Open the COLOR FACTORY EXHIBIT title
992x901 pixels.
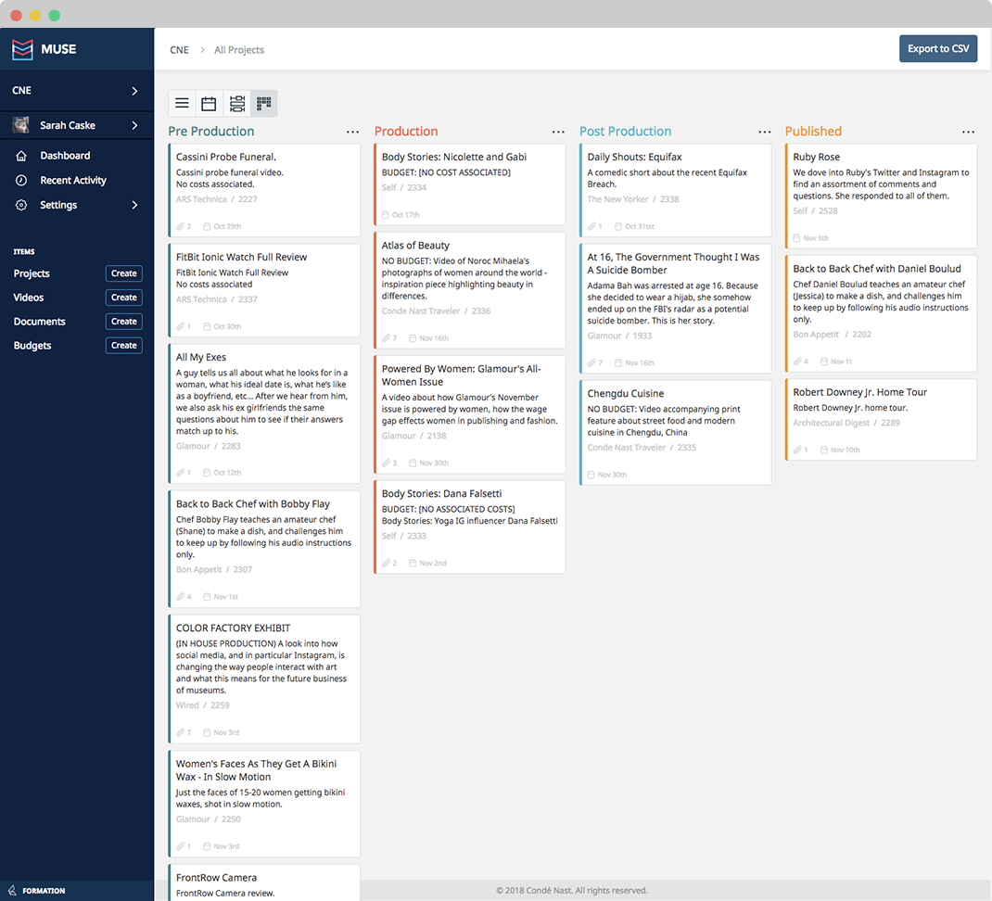[233, 628]
